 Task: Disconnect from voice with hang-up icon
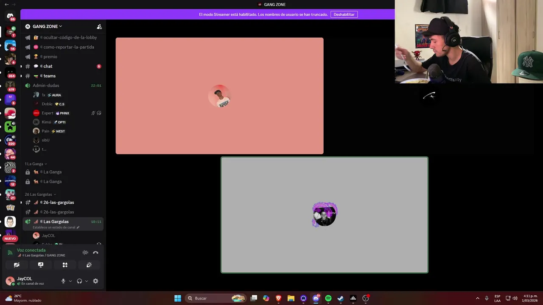pos(95,252)
